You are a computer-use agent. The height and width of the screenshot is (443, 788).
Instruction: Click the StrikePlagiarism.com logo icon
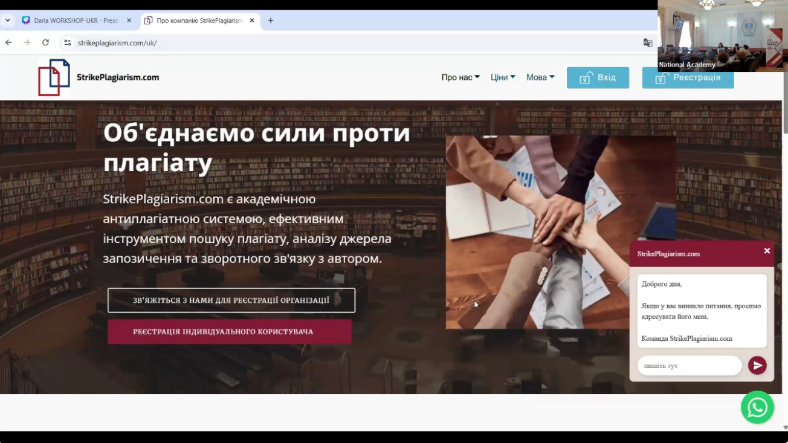tap(54, 77)
